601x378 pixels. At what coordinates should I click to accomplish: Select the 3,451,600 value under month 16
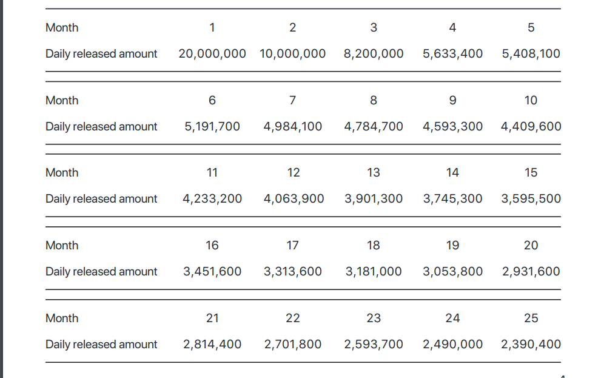pyautogui.click(x=212, y=272)
